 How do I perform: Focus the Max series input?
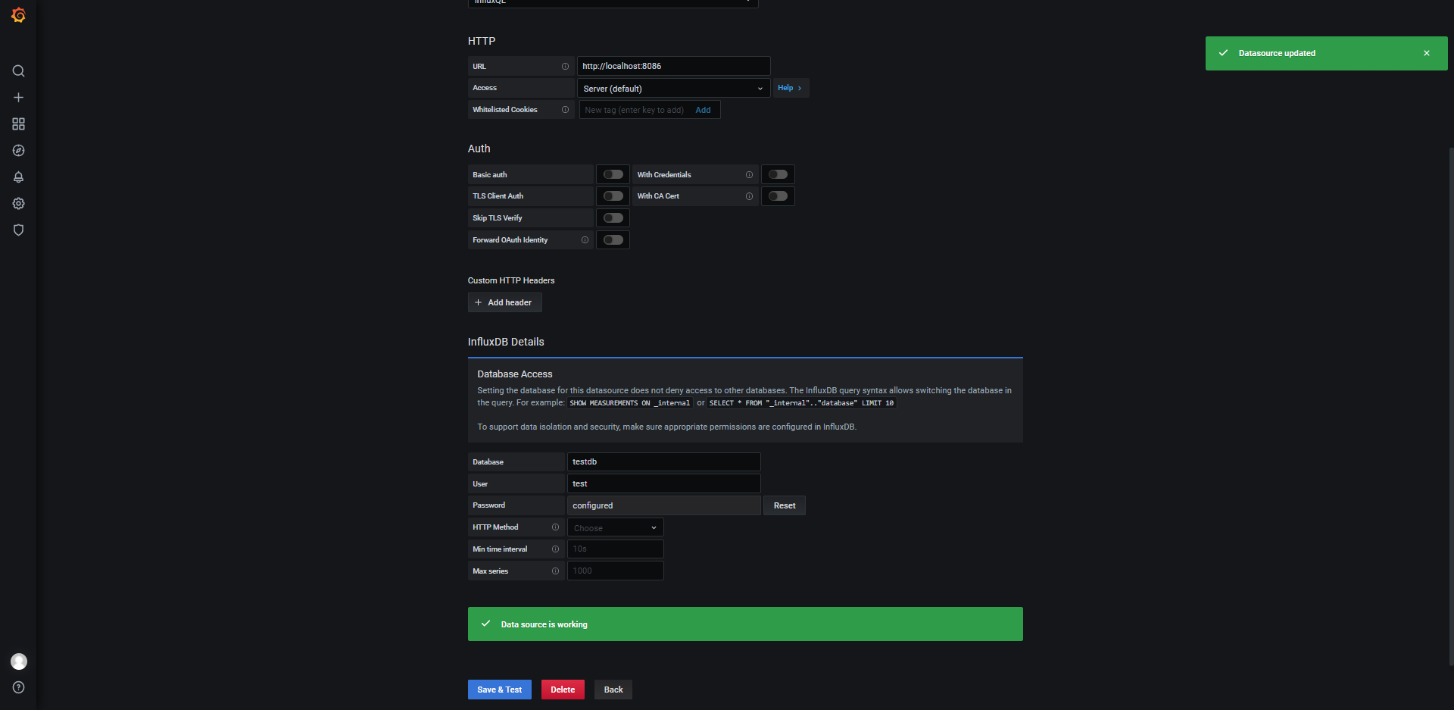[616, 571]
